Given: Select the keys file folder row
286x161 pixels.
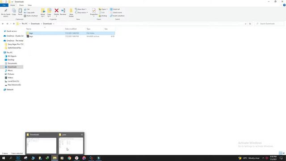Looking at the screenshot, I should (x=71, y=33).
